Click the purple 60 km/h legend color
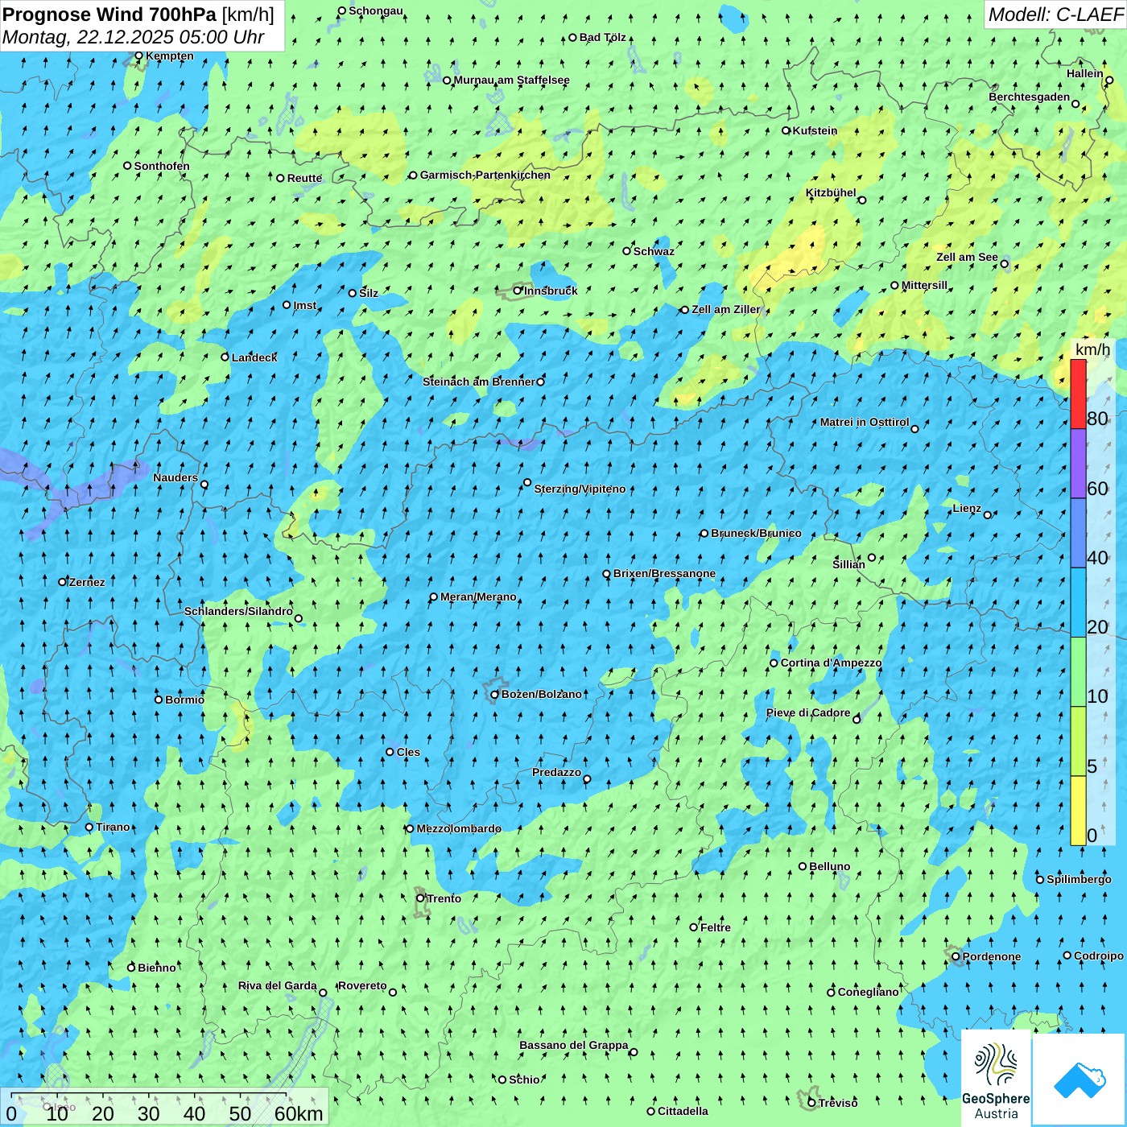1127x1127 pixels. (1078, 464)
